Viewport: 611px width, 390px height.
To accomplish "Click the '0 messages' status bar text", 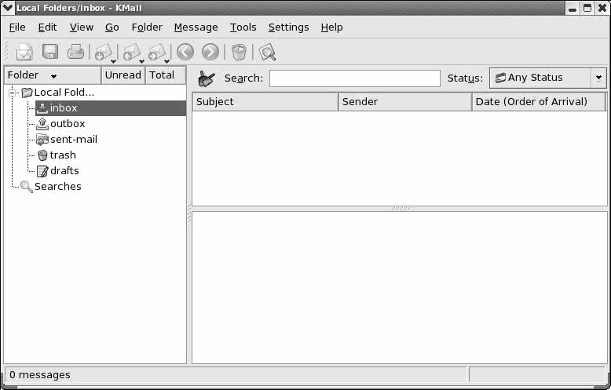I will pos(40,375).
